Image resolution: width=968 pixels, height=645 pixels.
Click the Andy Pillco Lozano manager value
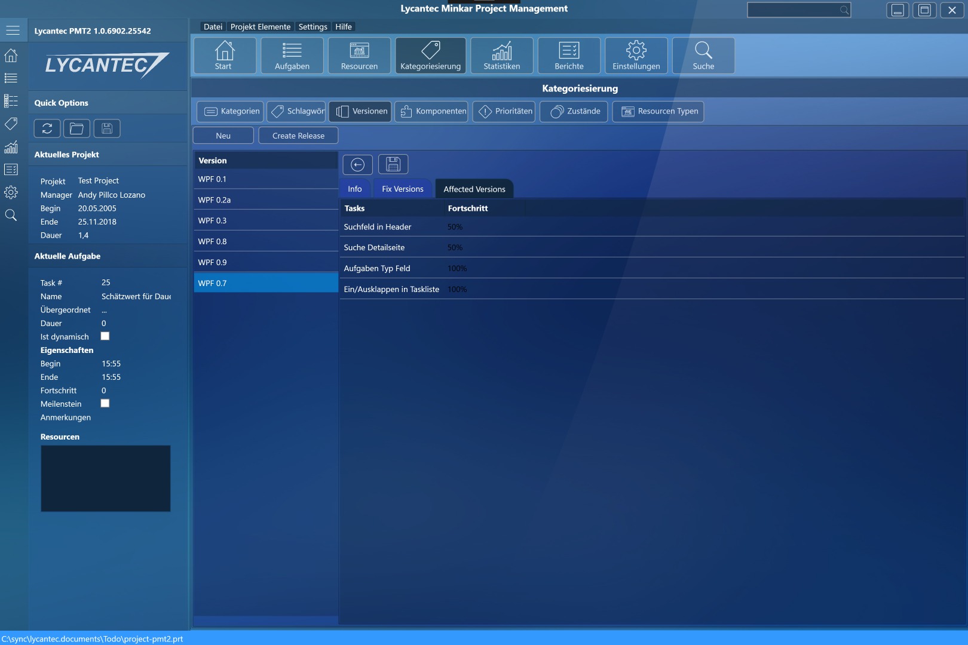click(112, 195)
